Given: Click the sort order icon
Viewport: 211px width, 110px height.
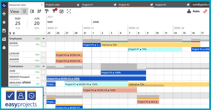Looking at the screenshot, I should (39, 11).
